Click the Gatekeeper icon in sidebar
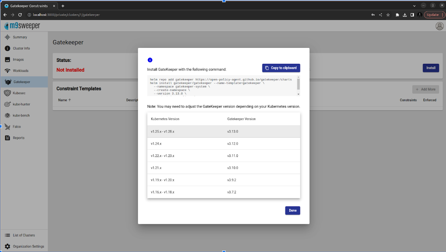The width and height of the screenshot is (446, 252). click(8, 82)
